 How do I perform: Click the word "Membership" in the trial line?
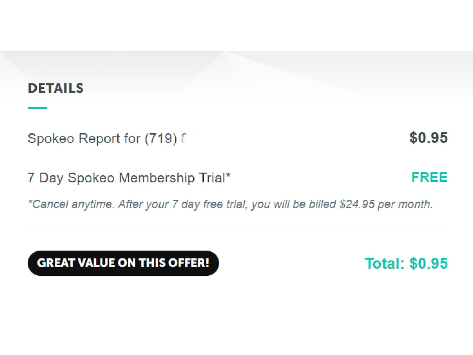157,178
